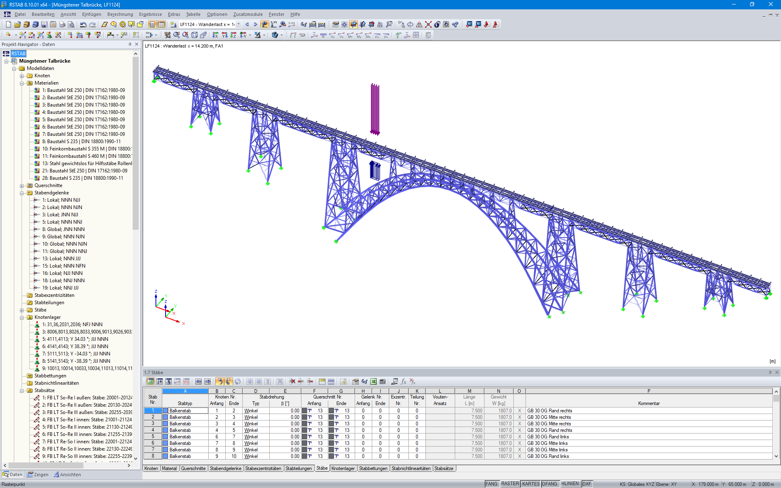Screen dimensions: 781x488
Task: Toggle FANG mode in the status bar
Action: click(491, 484)
